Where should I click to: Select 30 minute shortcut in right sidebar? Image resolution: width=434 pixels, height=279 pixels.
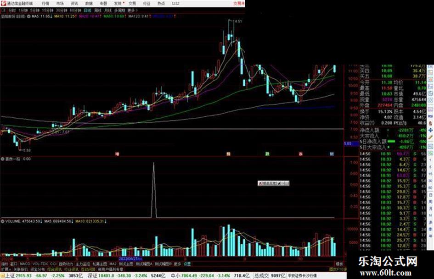coord(430,181)
